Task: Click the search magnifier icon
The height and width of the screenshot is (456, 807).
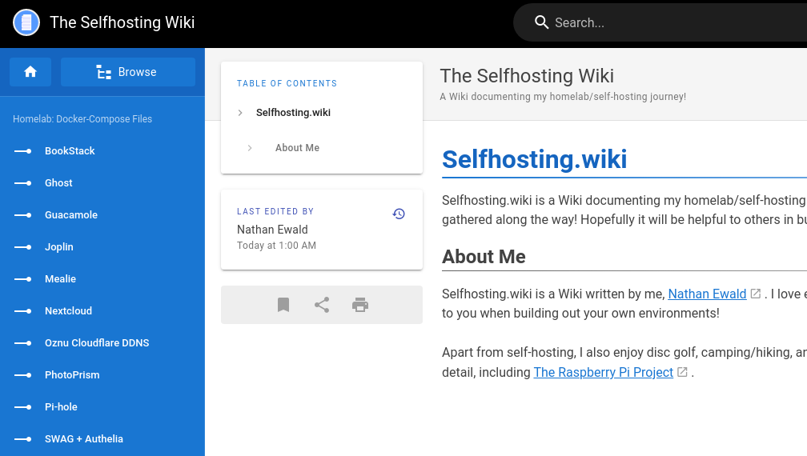Action: coord(541,22)
